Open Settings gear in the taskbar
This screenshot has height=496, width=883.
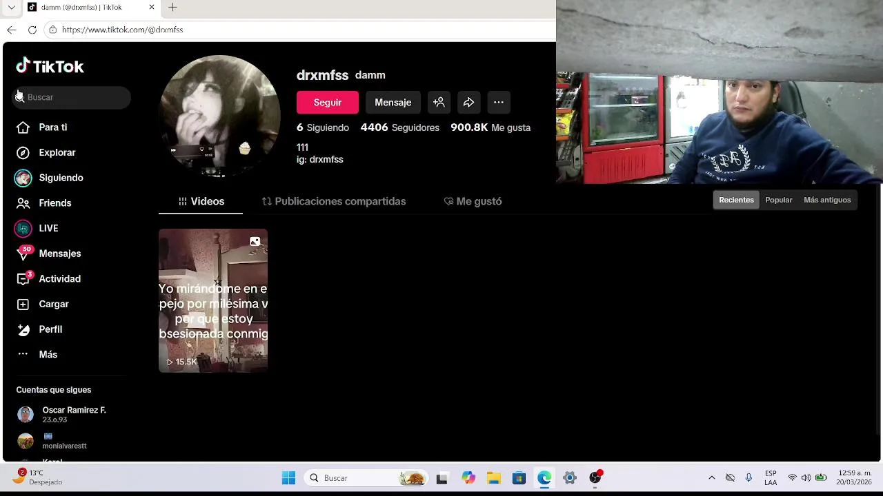pos(570,478)
